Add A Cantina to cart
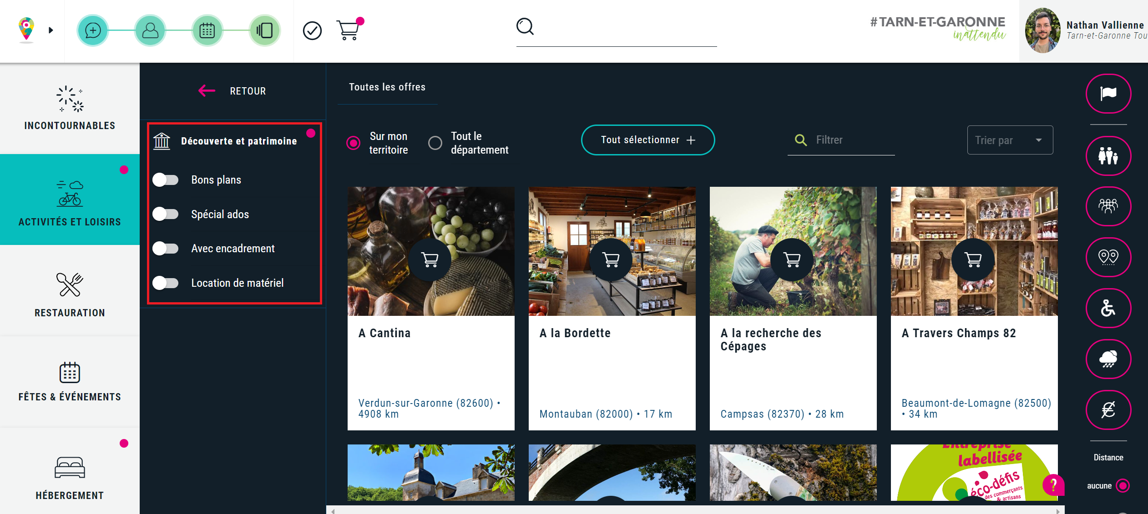 tap(430, 259)
